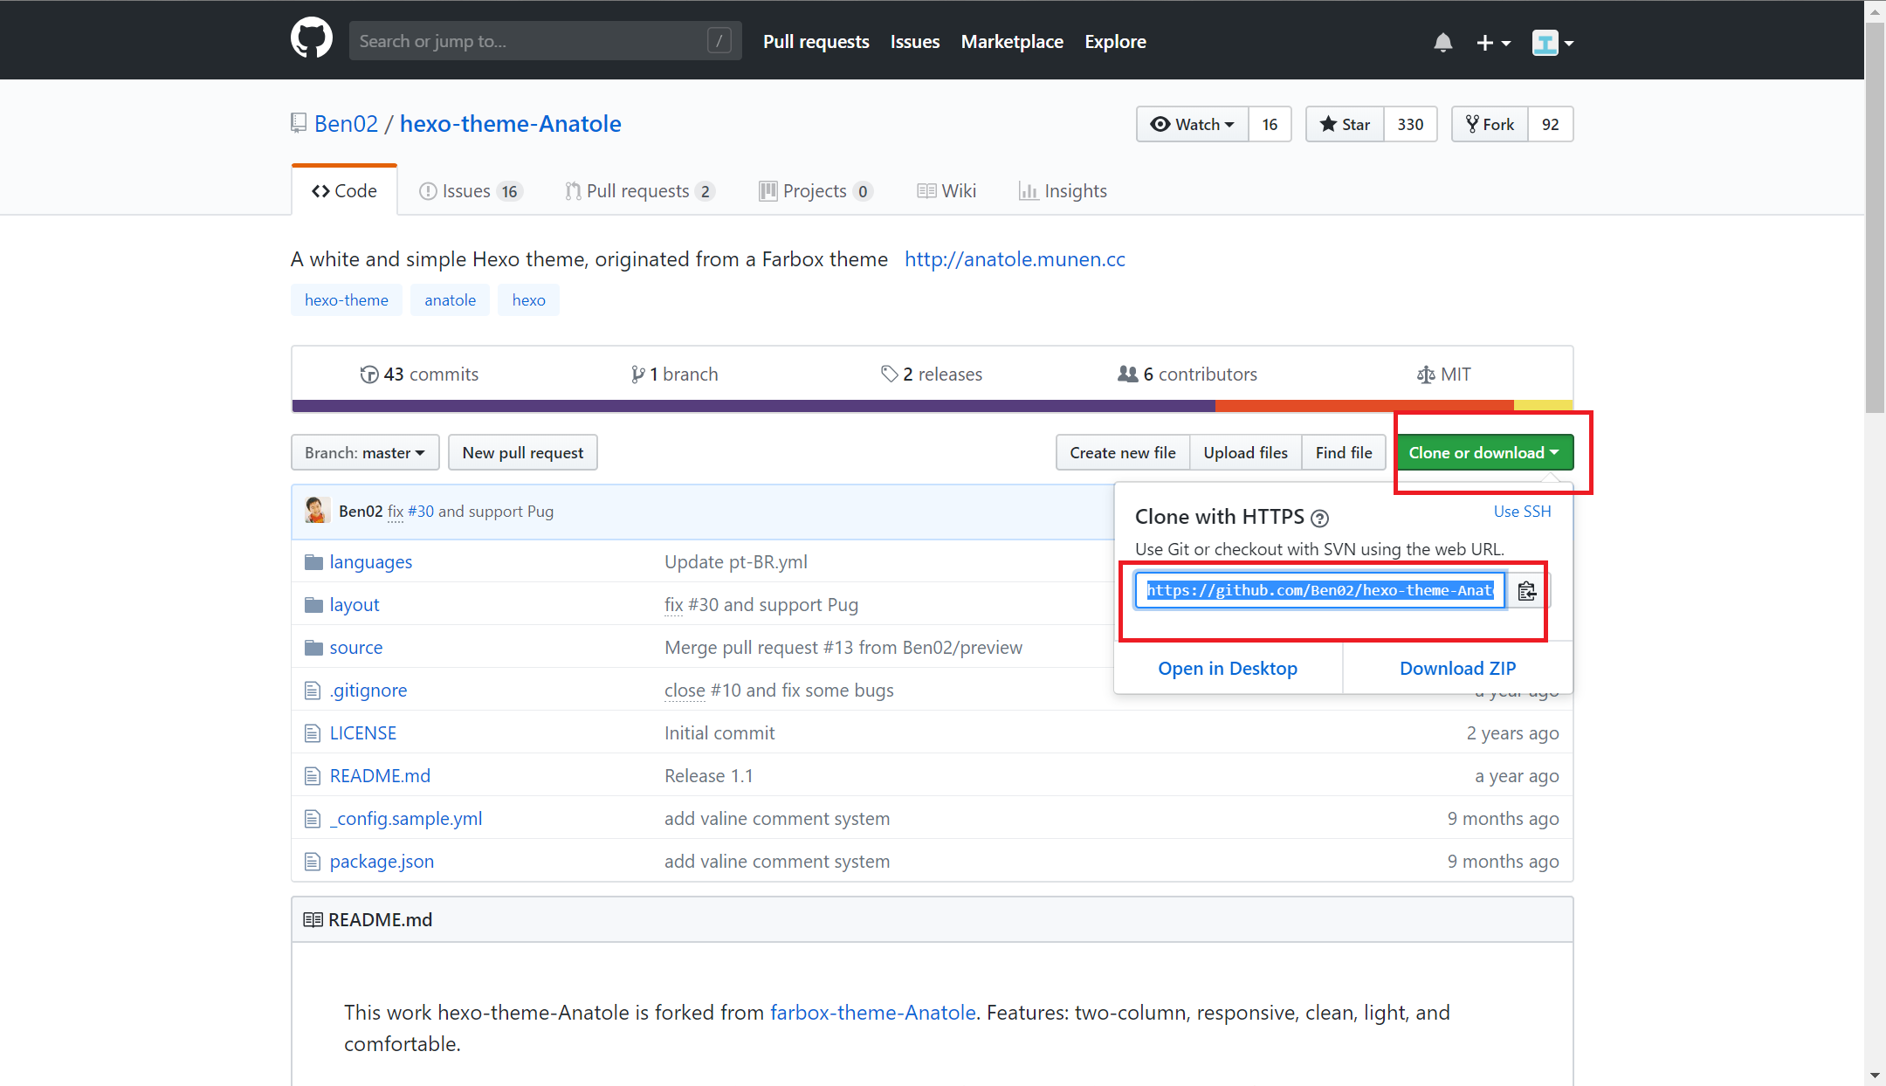The image size is (1886, 1086).
Task: Expand the Branch: master selector
Action: coord(365,453)
